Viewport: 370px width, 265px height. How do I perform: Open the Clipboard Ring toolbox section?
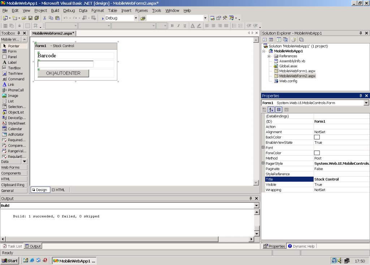coord(14,185)
